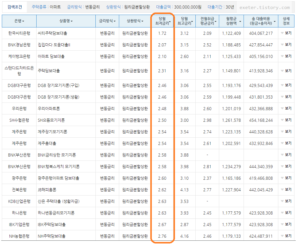Sort by the 은행 column header

point(19,21)
